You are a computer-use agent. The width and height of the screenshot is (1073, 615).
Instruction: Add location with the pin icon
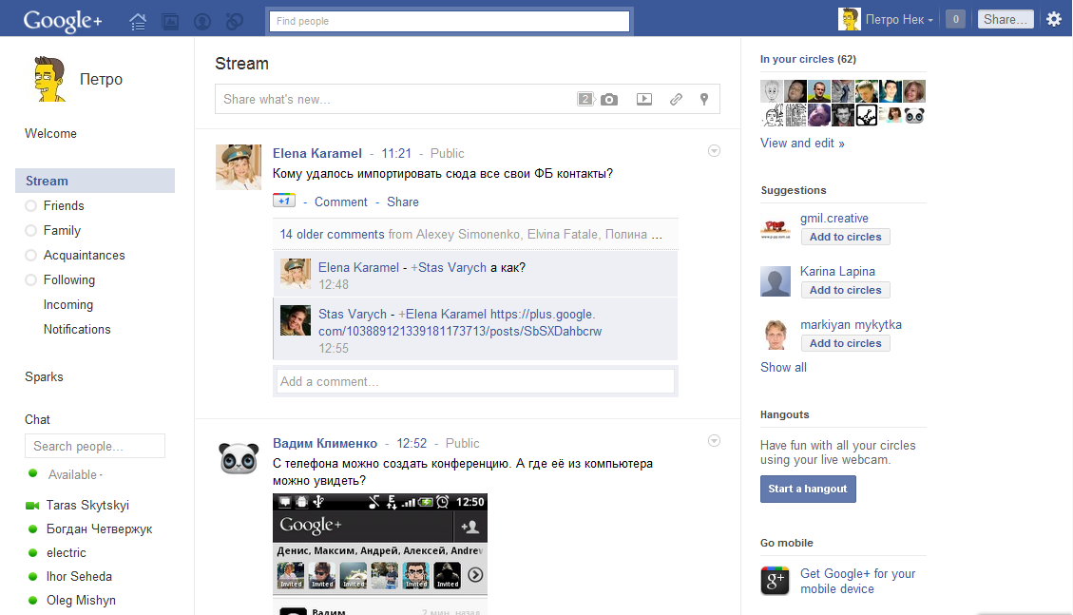coord(704,99)
